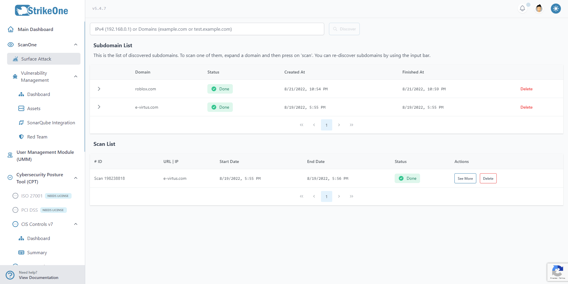The image size is (568, 284).
Task: Click the Vulnerability Management bug icon
Action: point(15,76)
